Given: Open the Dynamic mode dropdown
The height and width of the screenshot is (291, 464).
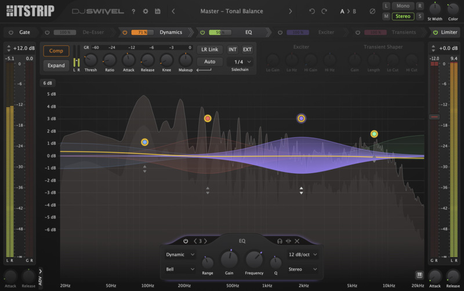Looking at the screenshot, I should [x=180, y=254].
